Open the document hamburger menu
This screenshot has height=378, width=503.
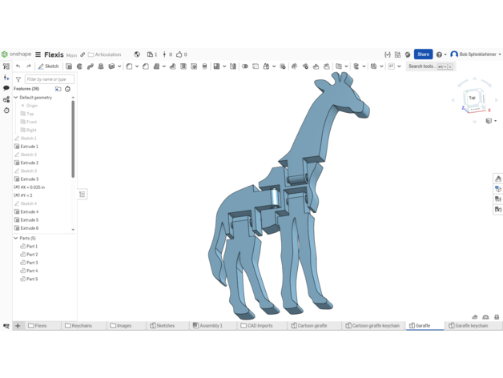38,54
